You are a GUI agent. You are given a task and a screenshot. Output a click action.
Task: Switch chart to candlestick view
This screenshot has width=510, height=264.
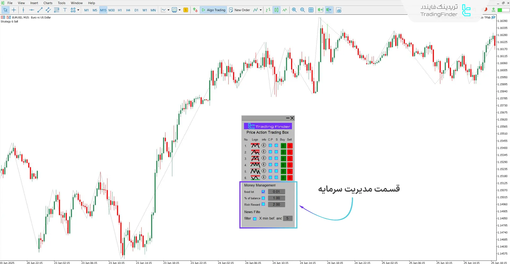(x=276, y=10)
